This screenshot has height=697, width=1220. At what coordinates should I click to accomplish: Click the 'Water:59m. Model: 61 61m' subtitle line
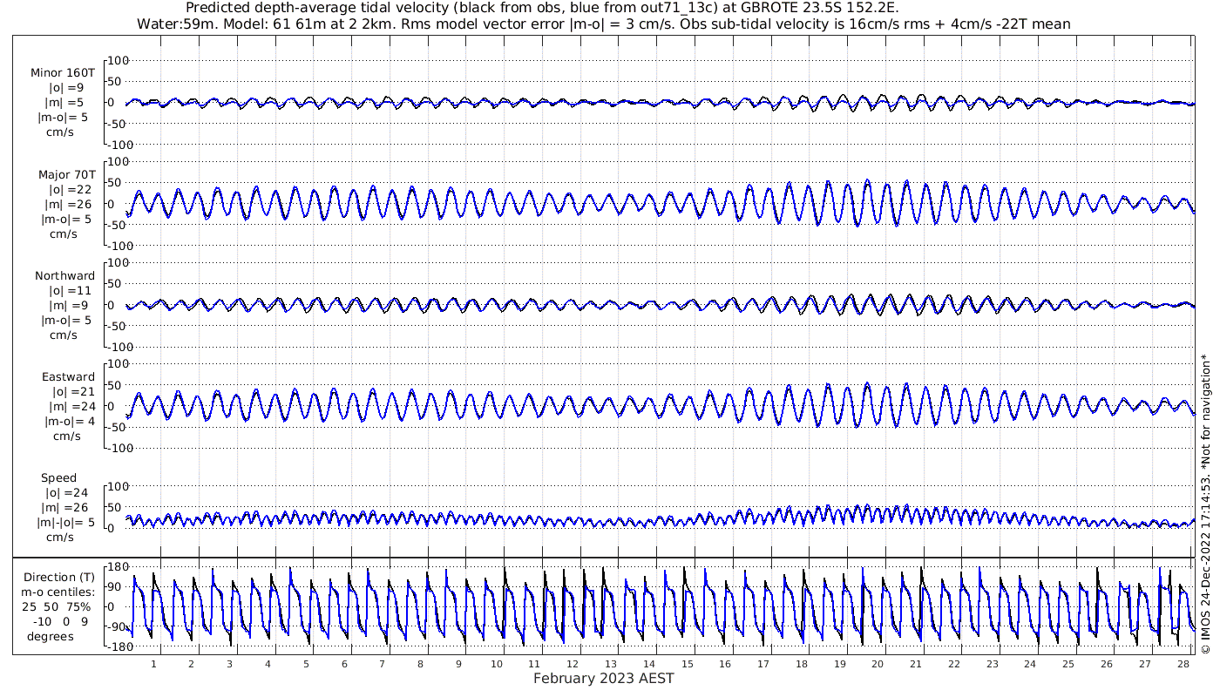tap(604, 24)
